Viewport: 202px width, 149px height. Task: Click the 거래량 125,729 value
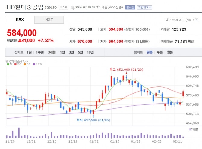[179, 29]
